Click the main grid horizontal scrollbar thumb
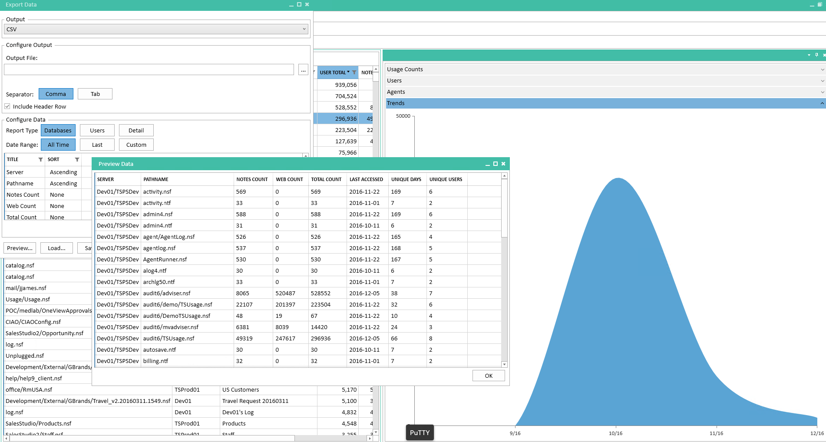826x442 pixels. coord(152,439)
